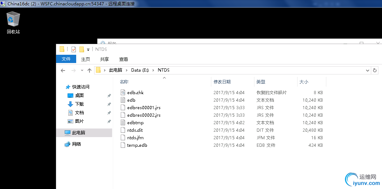Click the ntds.jfm file icon

click(x=123, y=137)
